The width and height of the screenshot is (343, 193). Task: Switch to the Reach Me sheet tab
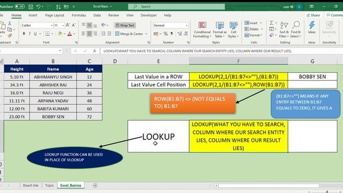pyautogui.click(x=31, y=185)
